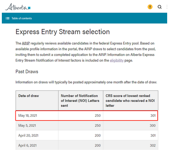Open the search magnifier icon

coord(159,7)
